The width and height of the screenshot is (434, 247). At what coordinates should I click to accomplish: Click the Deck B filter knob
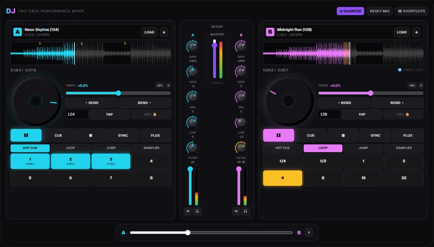(x=241, y=147)
